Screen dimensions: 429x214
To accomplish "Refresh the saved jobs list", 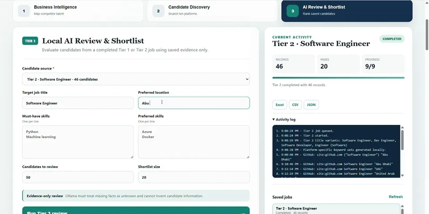I will pyautogui.click(x=395, y=197).
